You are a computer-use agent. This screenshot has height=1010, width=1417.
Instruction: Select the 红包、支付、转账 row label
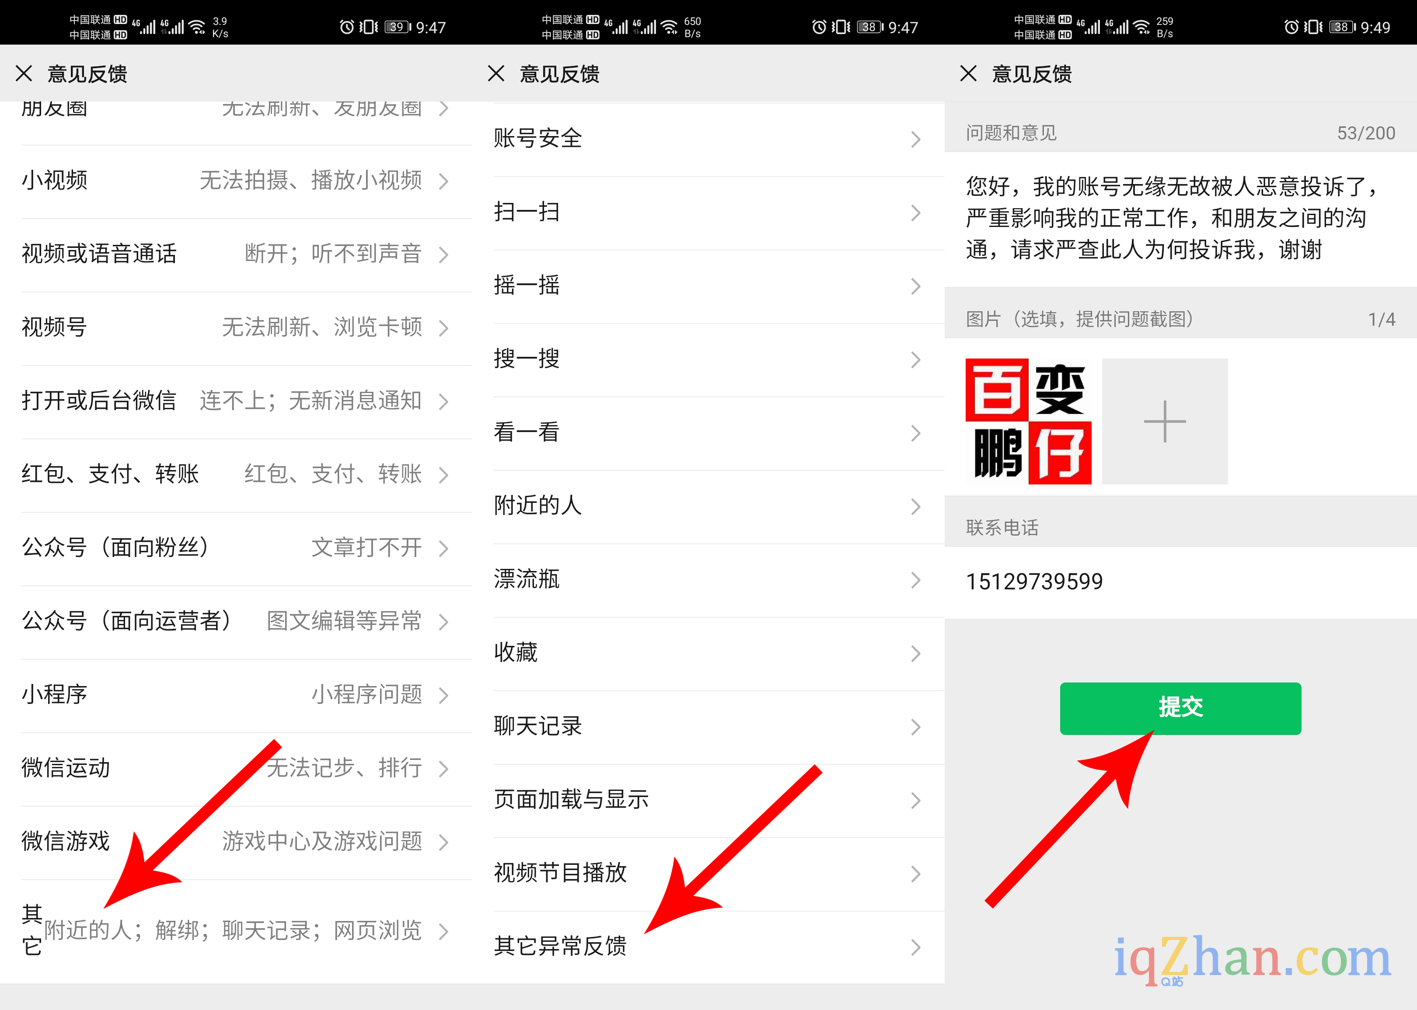point(110,474)
